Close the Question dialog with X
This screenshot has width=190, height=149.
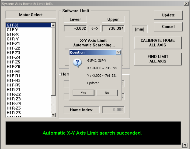click(x=118, y=52)
